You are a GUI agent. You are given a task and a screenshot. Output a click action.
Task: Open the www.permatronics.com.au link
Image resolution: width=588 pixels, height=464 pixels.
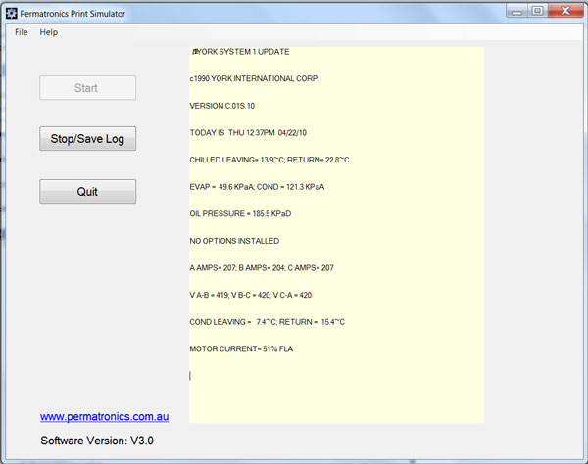coord(104,416)
